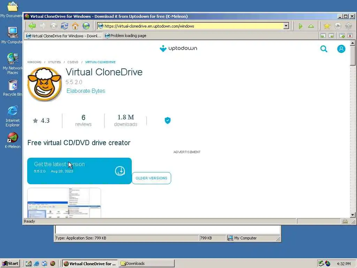This screenshot has height=268, width=357.
Task: Click the Uptodown logo
Action: (178, 48)
